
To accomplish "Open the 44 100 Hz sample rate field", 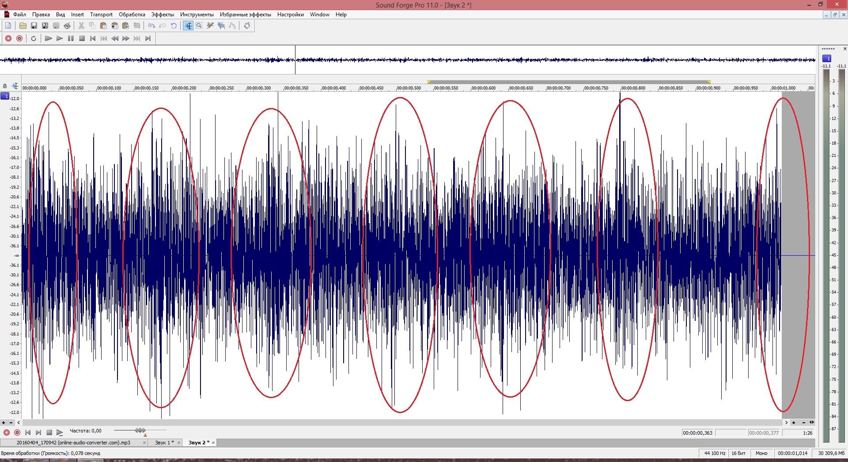I will [715, 453].
